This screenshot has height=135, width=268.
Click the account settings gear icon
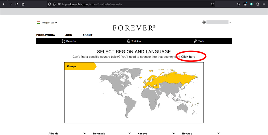point(204,22)
